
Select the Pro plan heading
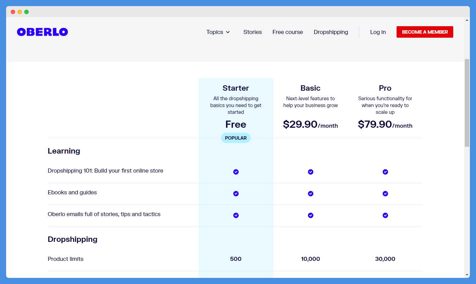[x=385, y=88]
